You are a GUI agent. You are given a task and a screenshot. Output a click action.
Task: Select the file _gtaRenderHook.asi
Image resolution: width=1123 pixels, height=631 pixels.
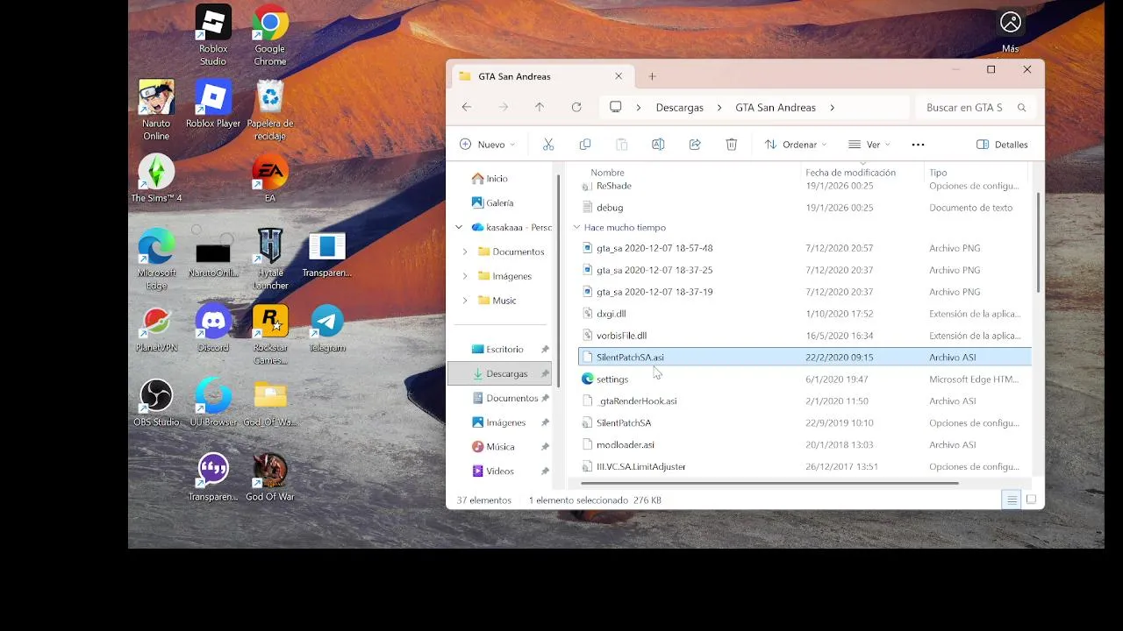pos(805,401)
